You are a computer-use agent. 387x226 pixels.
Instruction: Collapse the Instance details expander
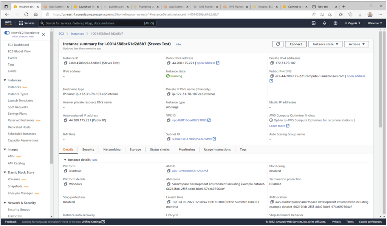point(65,160)
